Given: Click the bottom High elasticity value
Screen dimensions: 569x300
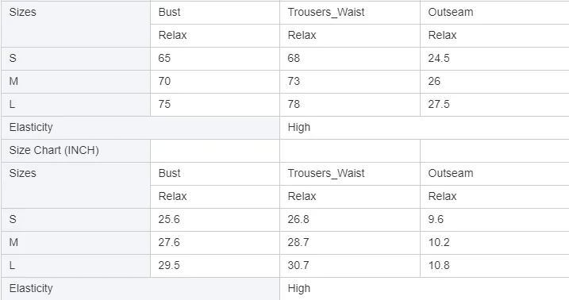Looking at the screenshot, I should tap(425, 289).
